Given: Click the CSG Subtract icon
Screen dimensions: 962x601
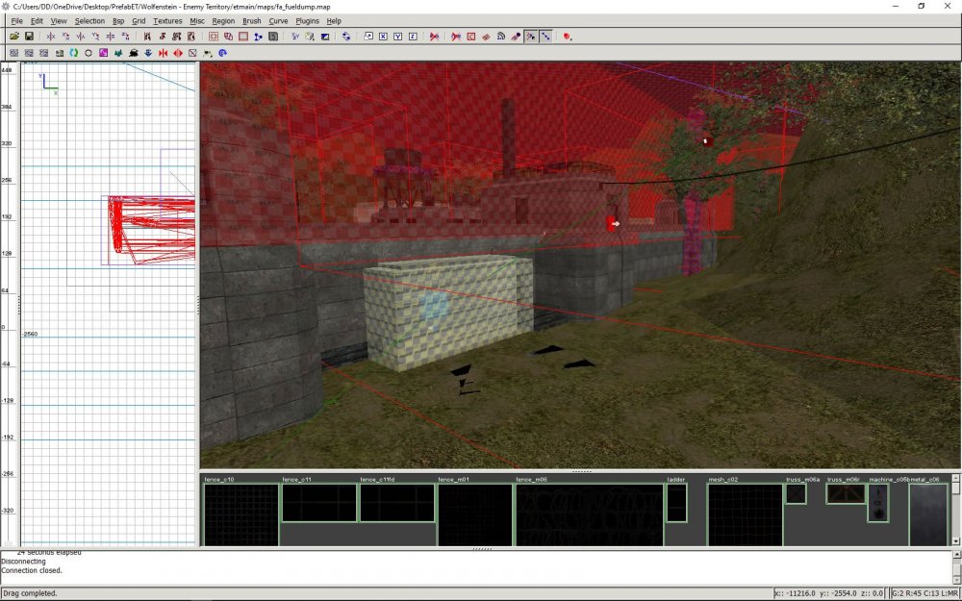Looking at the screenshot, I should coord(214,37).
